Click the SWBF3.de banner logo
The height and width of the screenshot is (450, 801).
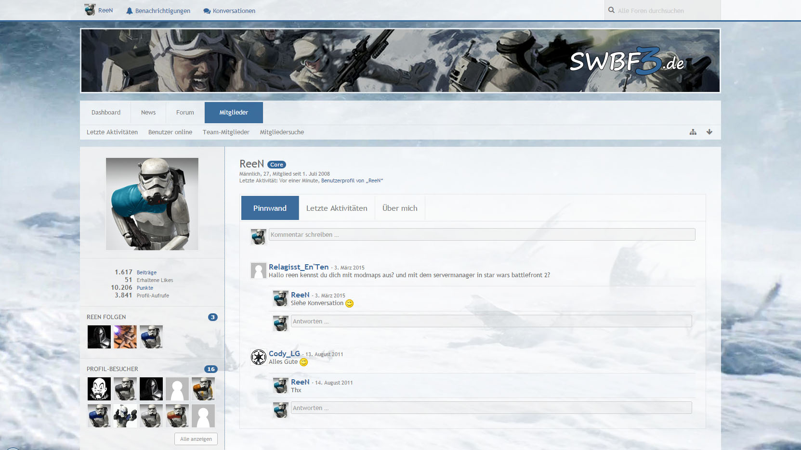click(627, 61)
